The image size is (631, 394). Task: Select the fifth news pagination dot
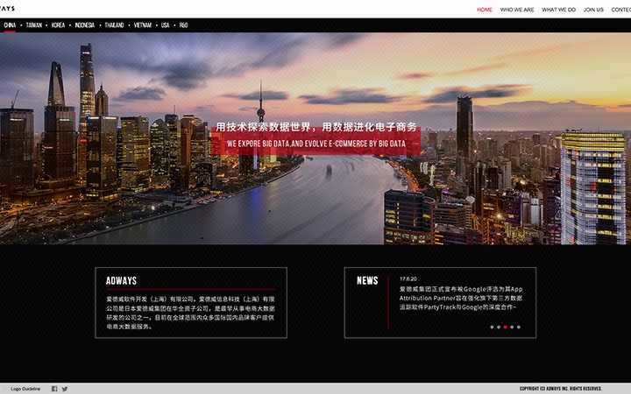tap(519, 327)
